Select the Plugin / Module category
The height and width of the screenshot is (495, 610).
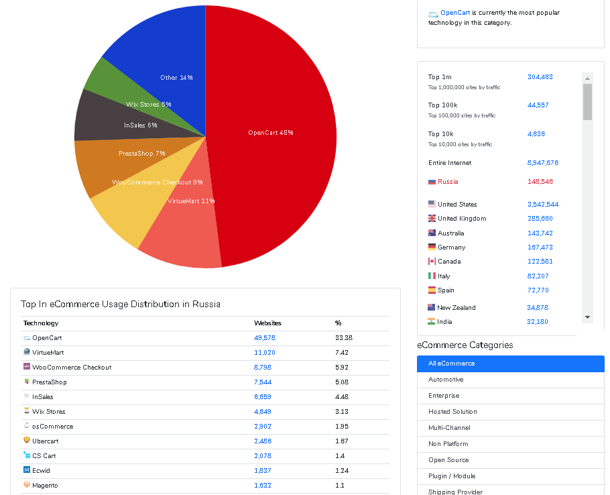pyautogui.click(x=510, y=476)
